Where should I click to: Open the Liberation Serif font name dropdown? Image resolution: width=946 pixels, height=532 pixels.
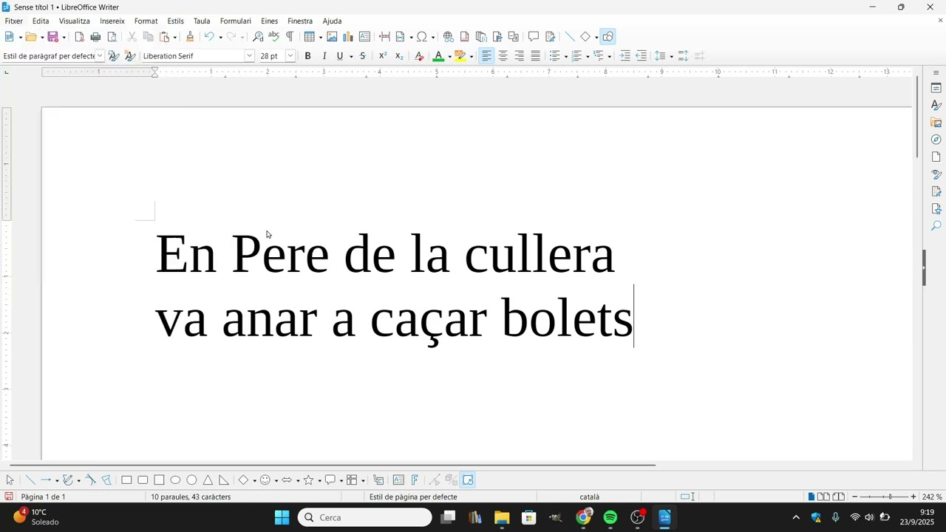click(250, 56)
